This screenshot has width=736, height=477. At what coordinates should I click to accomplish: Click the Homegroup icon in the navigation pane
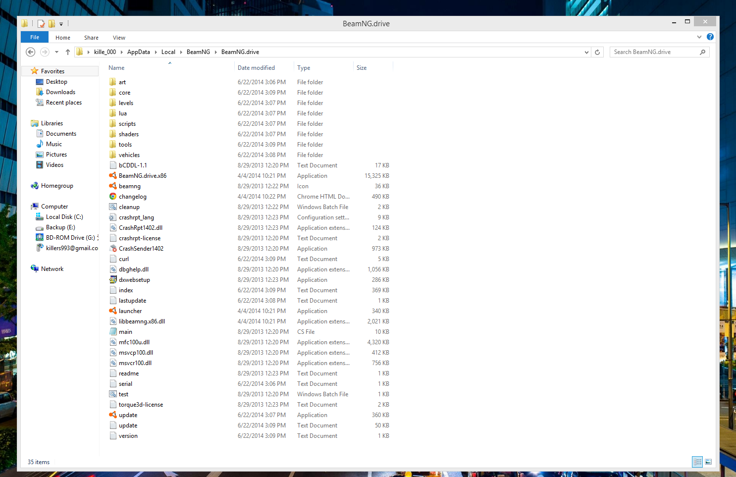point(35,186)
